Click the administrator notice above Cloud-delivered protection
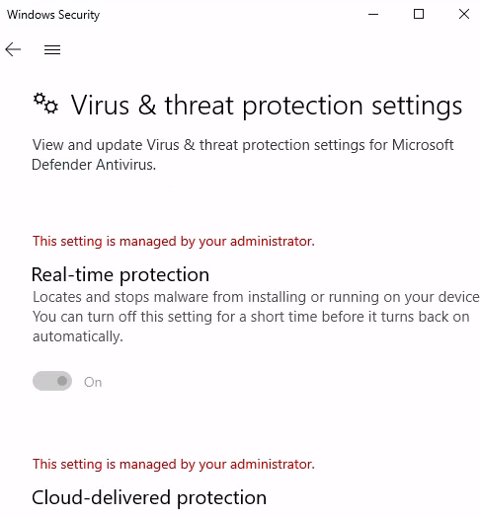 (173, 465)
